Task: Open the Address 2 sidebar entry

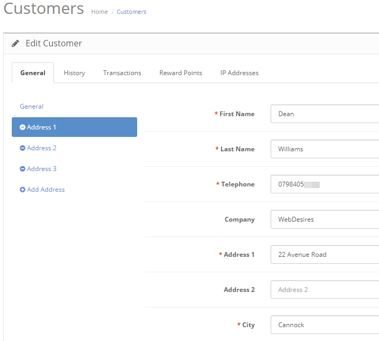Action: (x=42, y=148)
